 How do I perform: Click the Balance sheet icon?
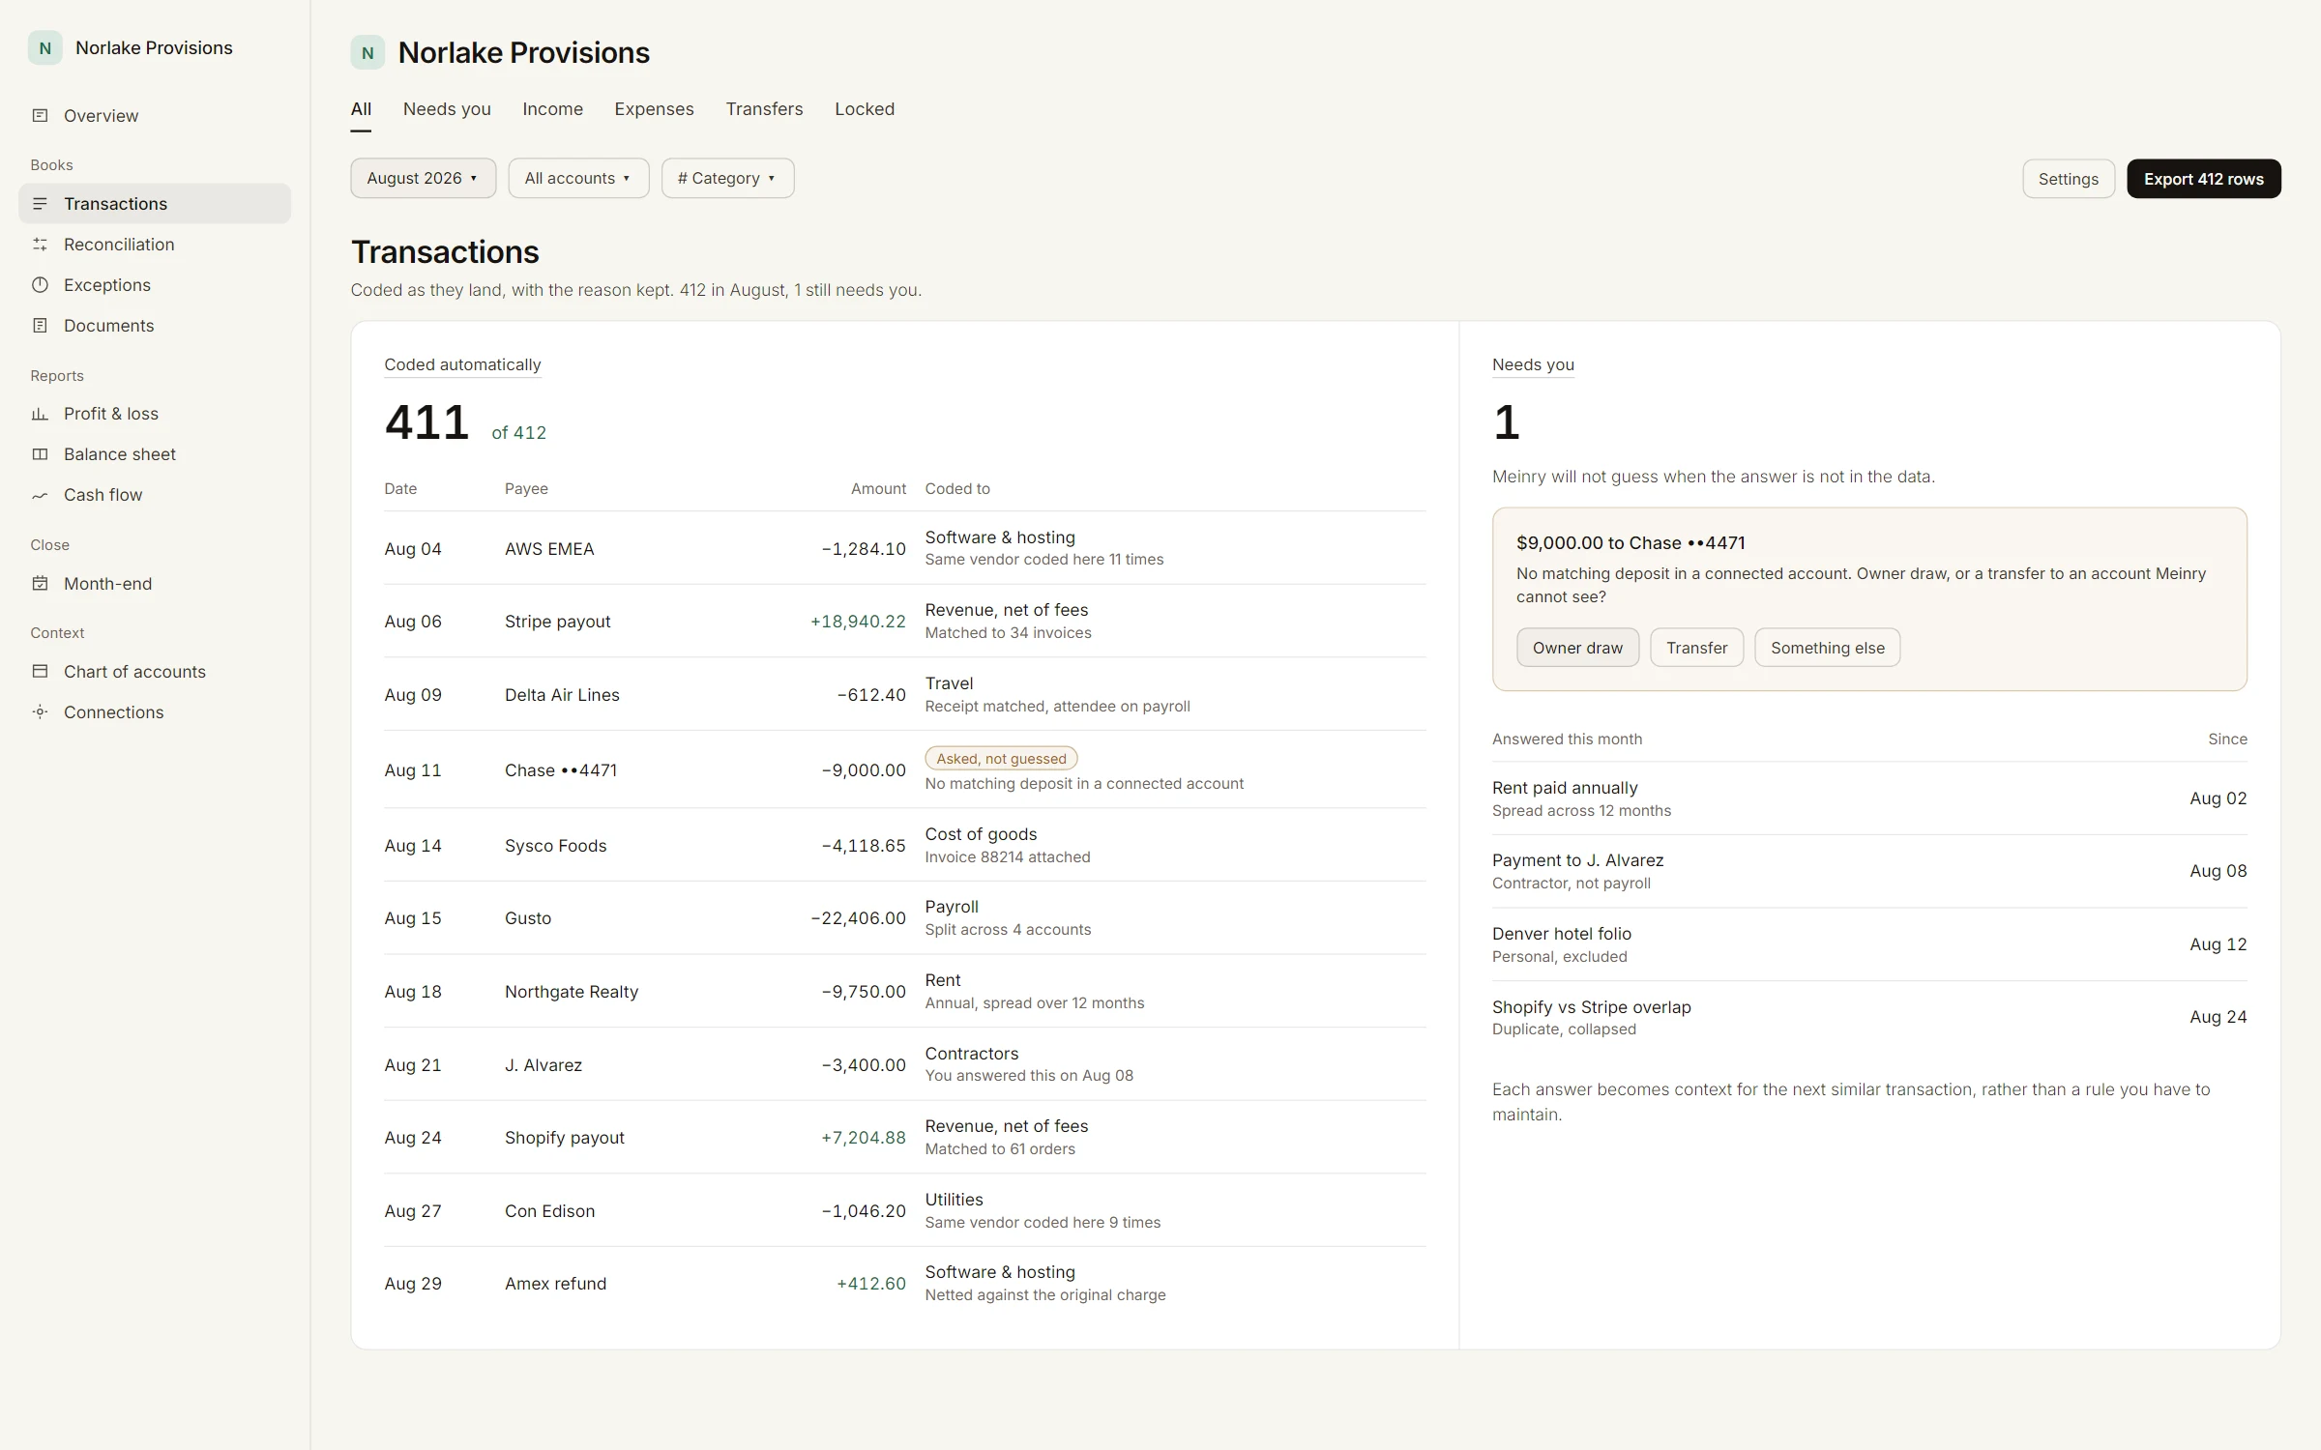coord(40,454)
